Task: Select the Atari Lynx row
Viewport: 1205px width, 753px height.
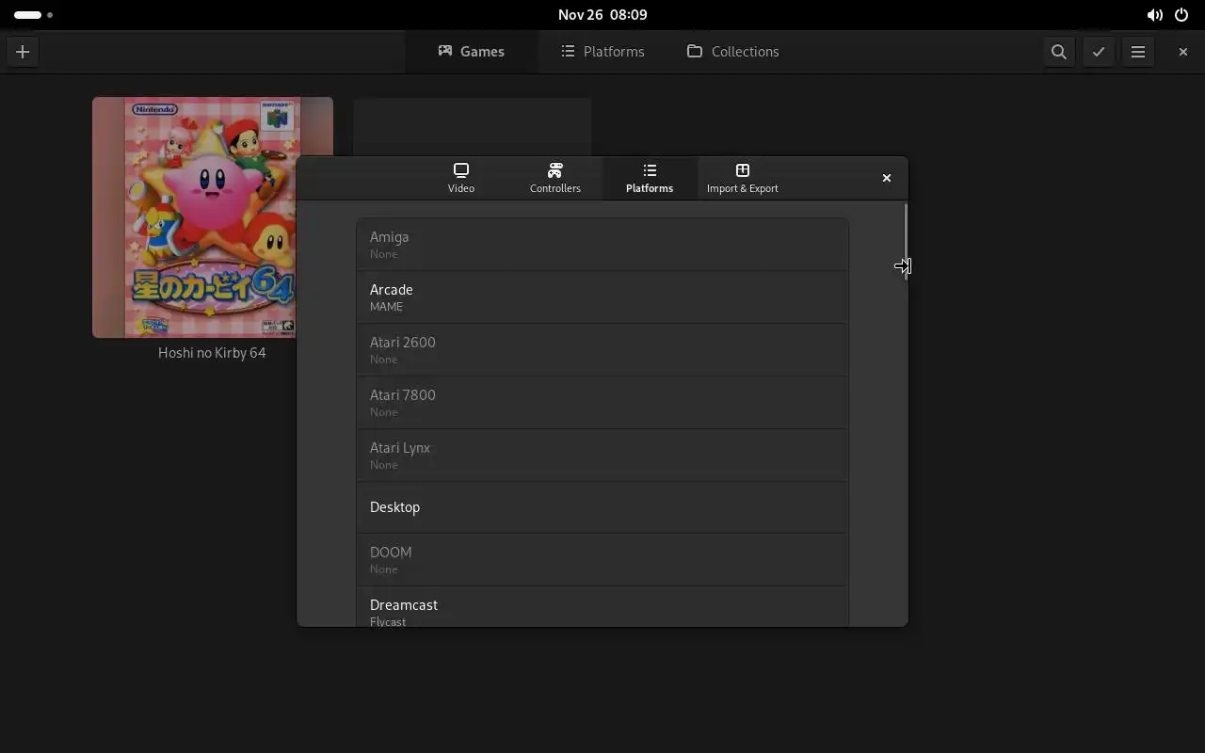Action: pyautogui.click(x=602, y=456)
